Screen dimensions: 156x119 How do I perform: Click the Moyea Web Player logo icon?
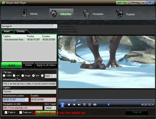[3, 3]
